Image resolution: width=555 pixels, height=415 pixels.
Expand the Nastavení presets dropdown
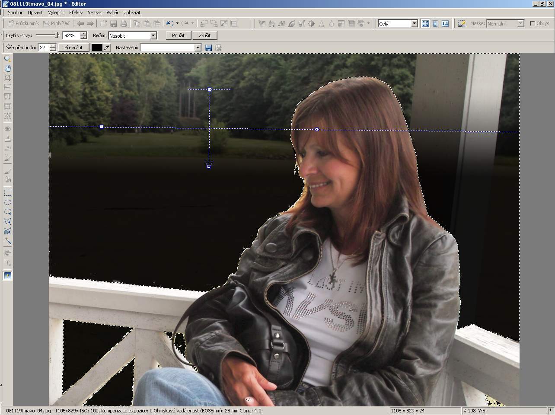198,48
